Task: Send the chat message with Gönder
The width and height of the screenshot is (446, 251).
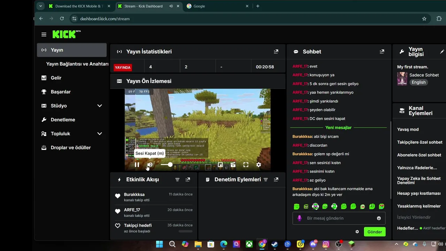Action: (x=375, y=232)
